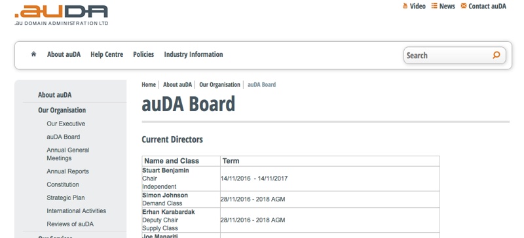Click the auDA logo

point(62,15)
